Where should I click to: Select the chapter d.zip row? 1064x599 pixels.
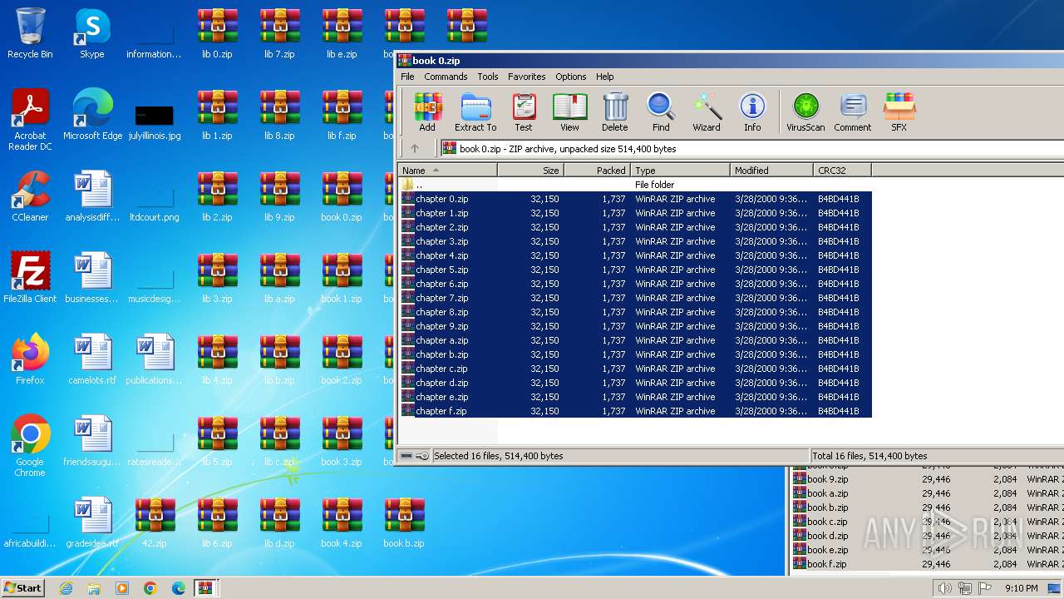click(x=636, y=383)
